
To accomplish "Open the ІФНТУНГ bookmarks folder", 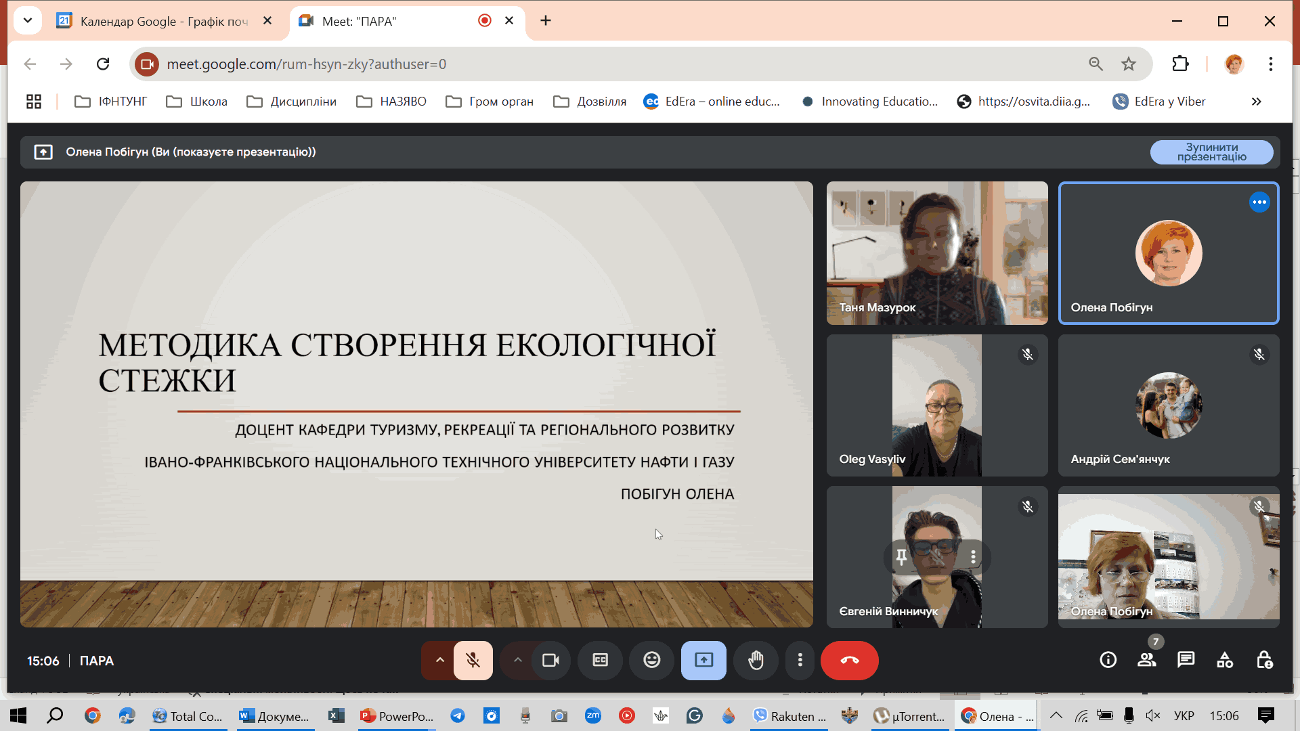I will (x=111, y=102).
